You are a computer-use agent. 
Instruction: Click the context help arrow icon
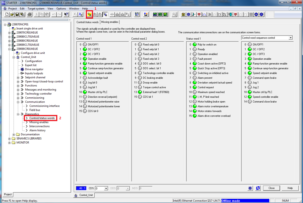click(66, 14)
